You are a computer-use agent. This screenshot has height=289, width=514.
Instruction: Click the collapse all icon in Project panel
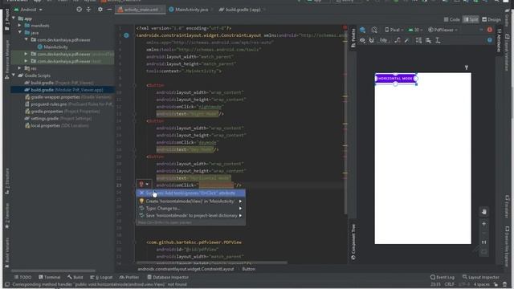click(88, 10)
